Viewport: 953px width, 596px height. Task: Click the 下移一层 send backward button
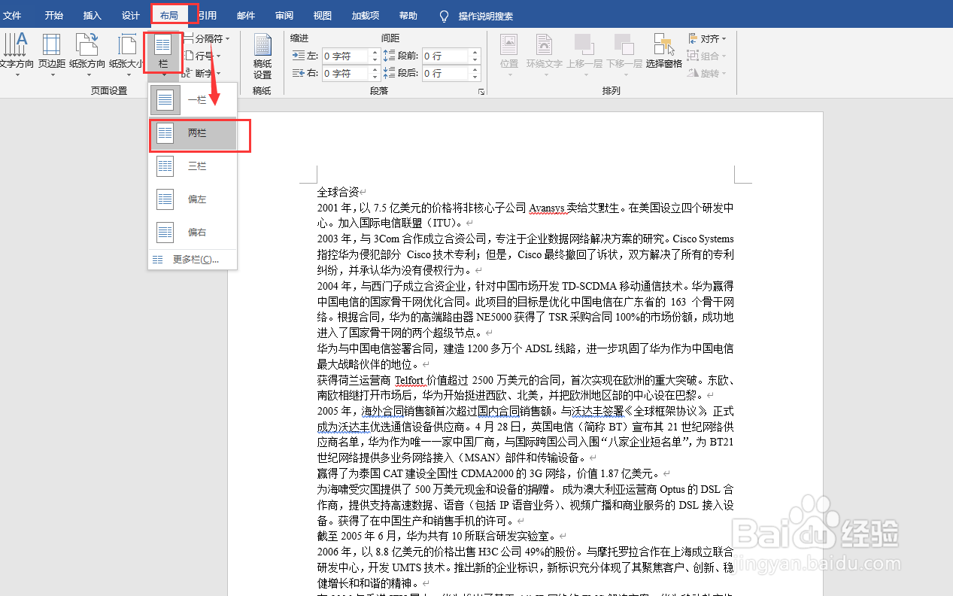click(x=624, y=55)
